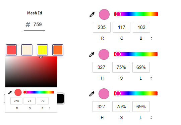Toggle color format arrows next to RGB B label
Viewport: 181px width, 125px height.
pyautogui.click(x=152, y=38)
